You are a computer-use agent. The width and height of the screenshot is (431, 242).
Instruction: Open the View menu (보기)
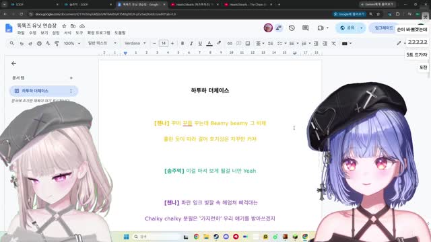(x=44, y=33)
